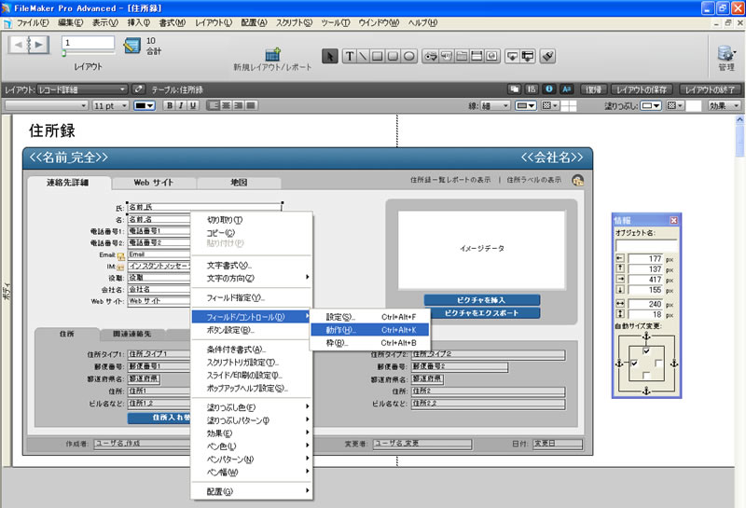Expand 配置(G) submenu in context menu

tap(251, 491)
